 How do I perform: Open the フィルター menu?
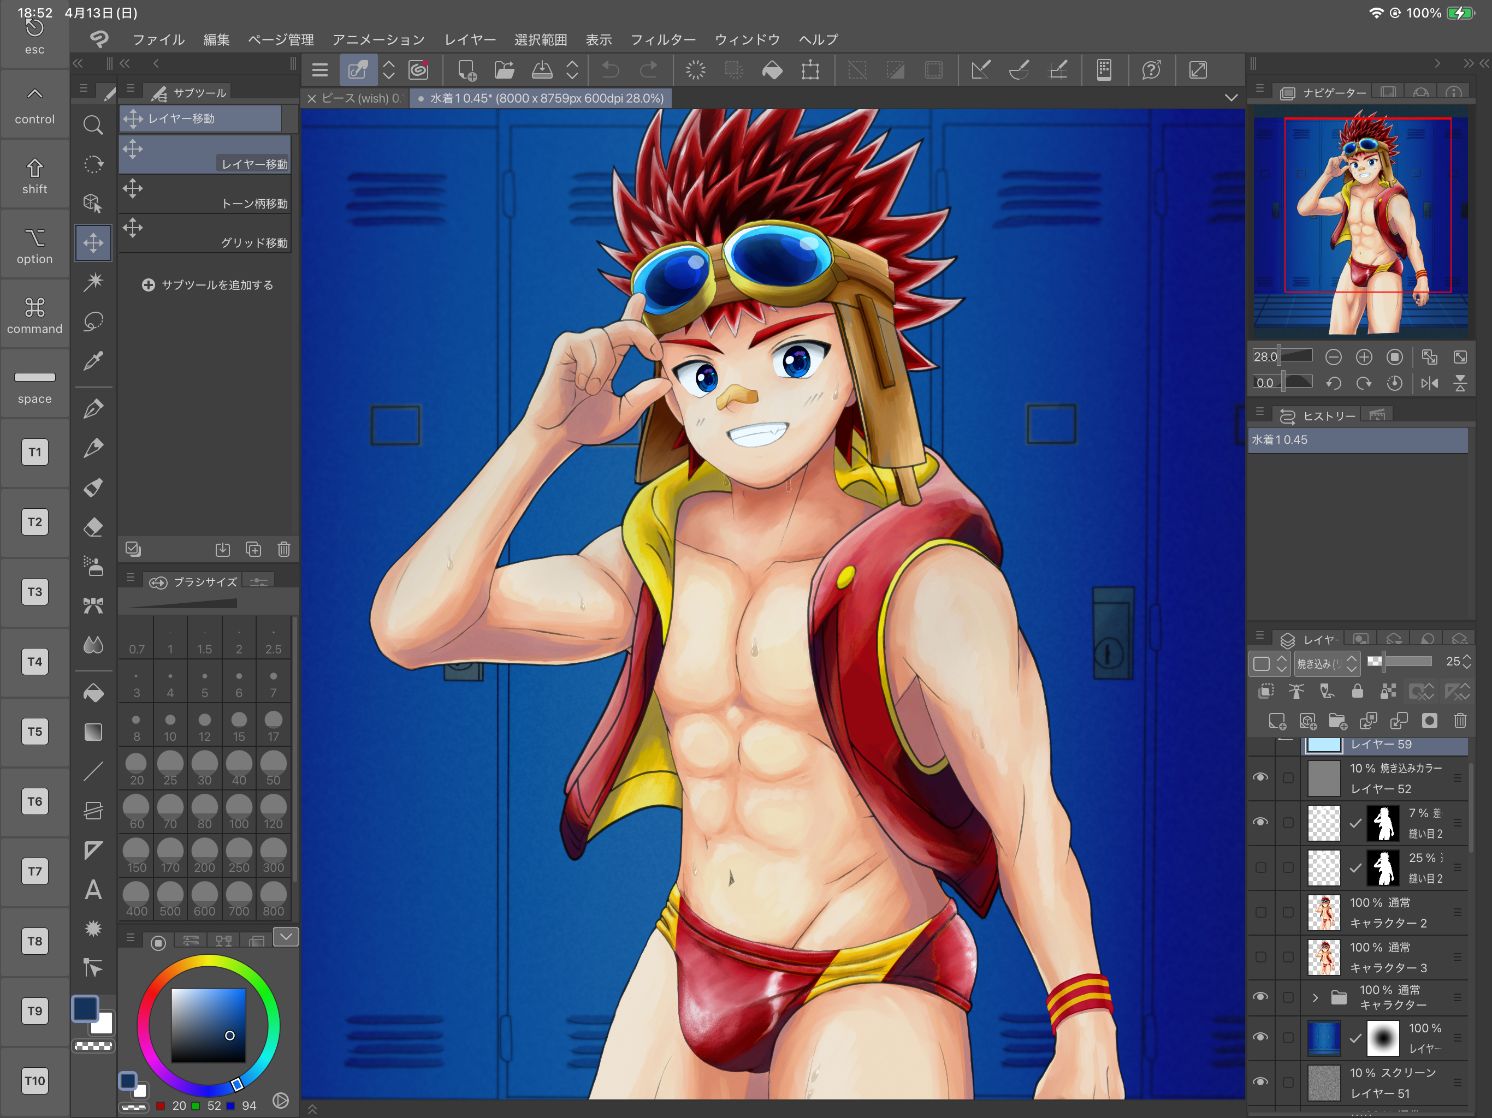(663, 40)
